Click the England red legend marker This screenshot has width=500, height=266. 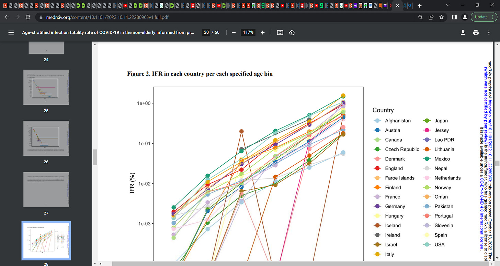pos(377,168)
